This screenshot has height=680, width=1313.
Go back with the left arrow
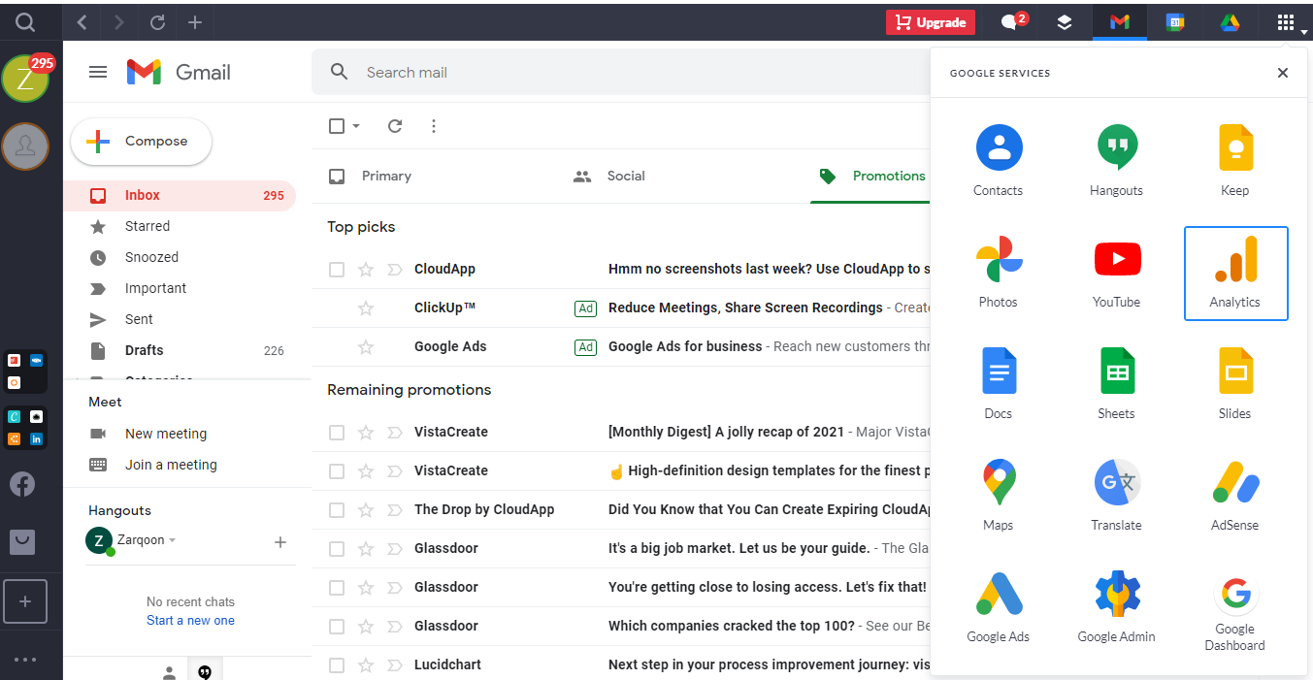pos(82,21)
